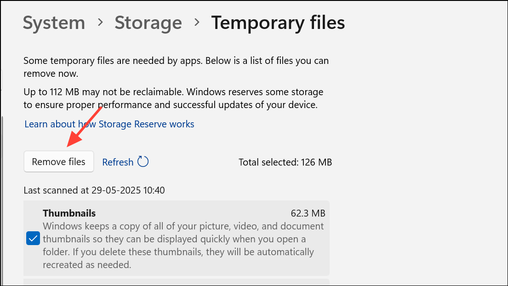Click the chevron before Temporary files
The image size is (508, 286).
point(197,23)
